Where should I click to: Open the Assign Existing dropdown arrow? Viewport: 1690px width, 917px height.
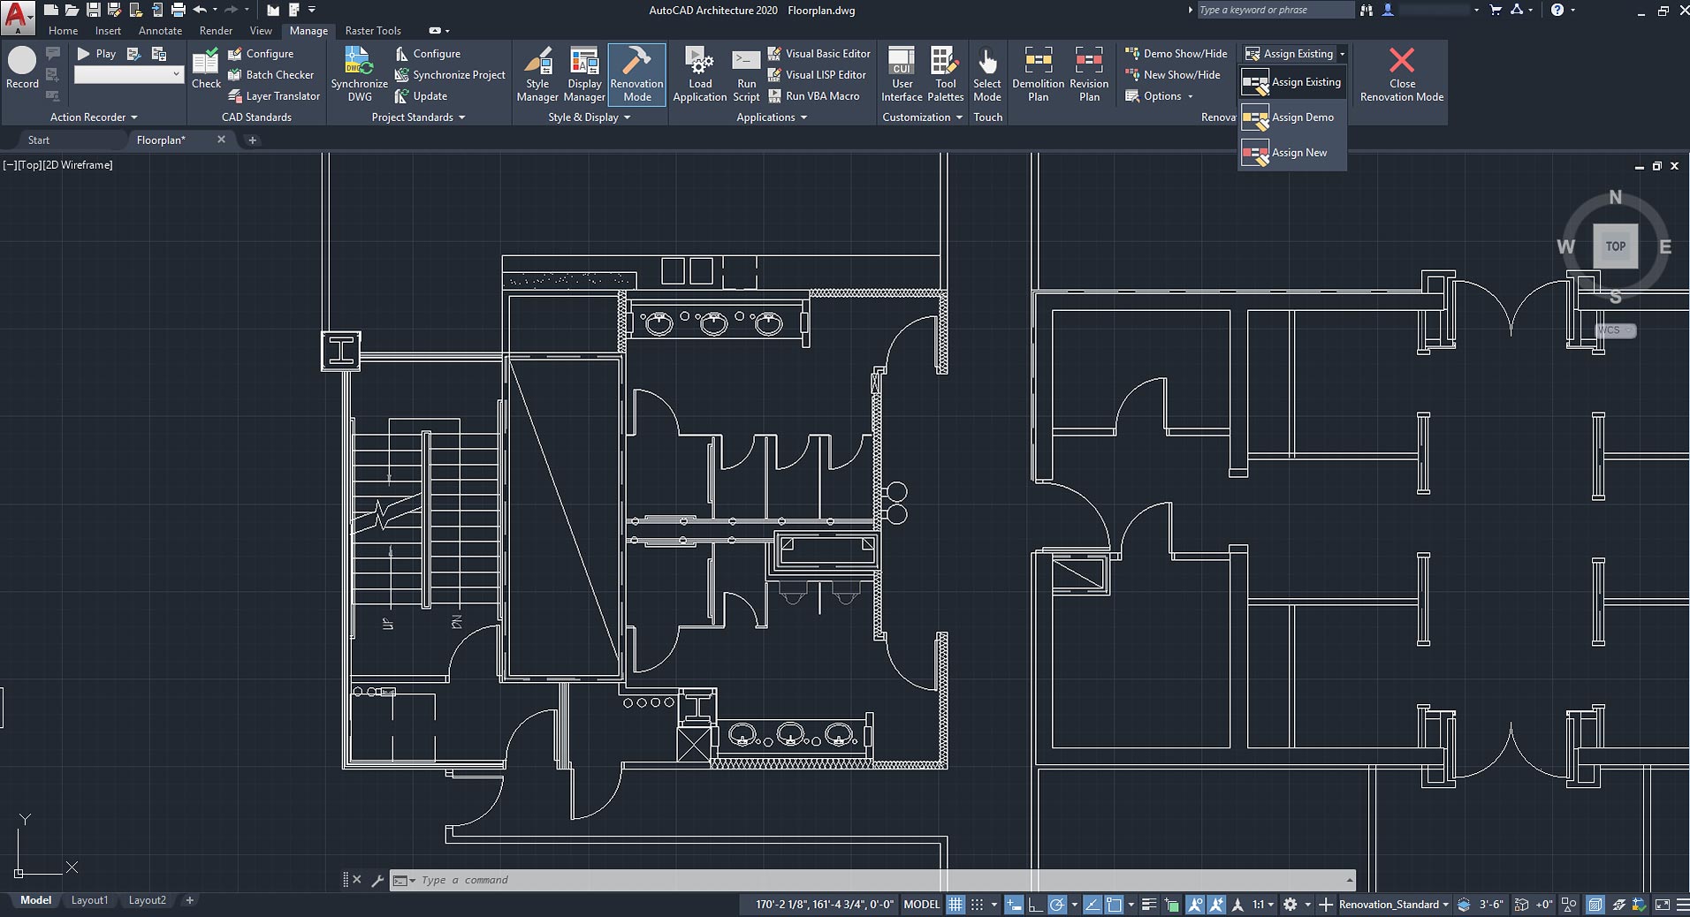[1342, 53]
